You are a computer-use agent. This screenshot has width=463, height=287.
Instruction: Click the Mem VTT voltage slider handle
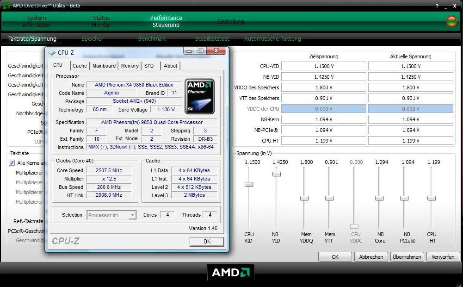(x=329, y=198)
